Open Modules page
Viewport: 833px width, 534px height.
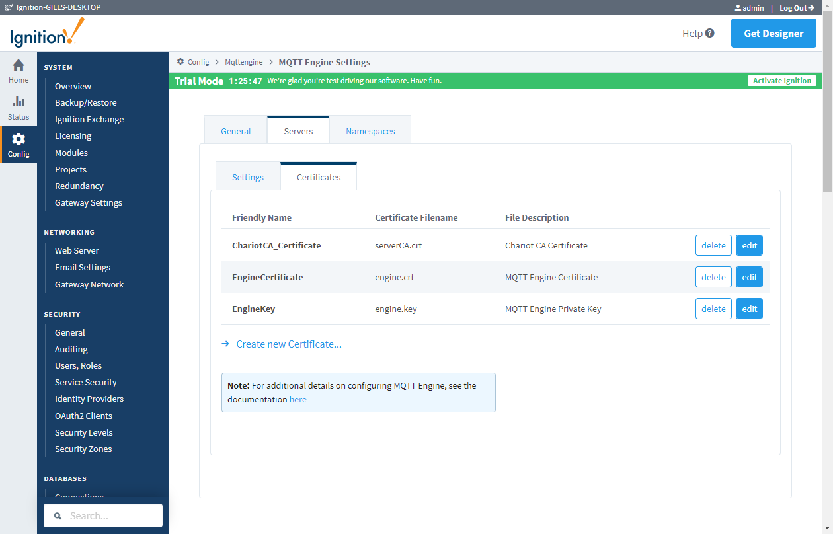71,153
